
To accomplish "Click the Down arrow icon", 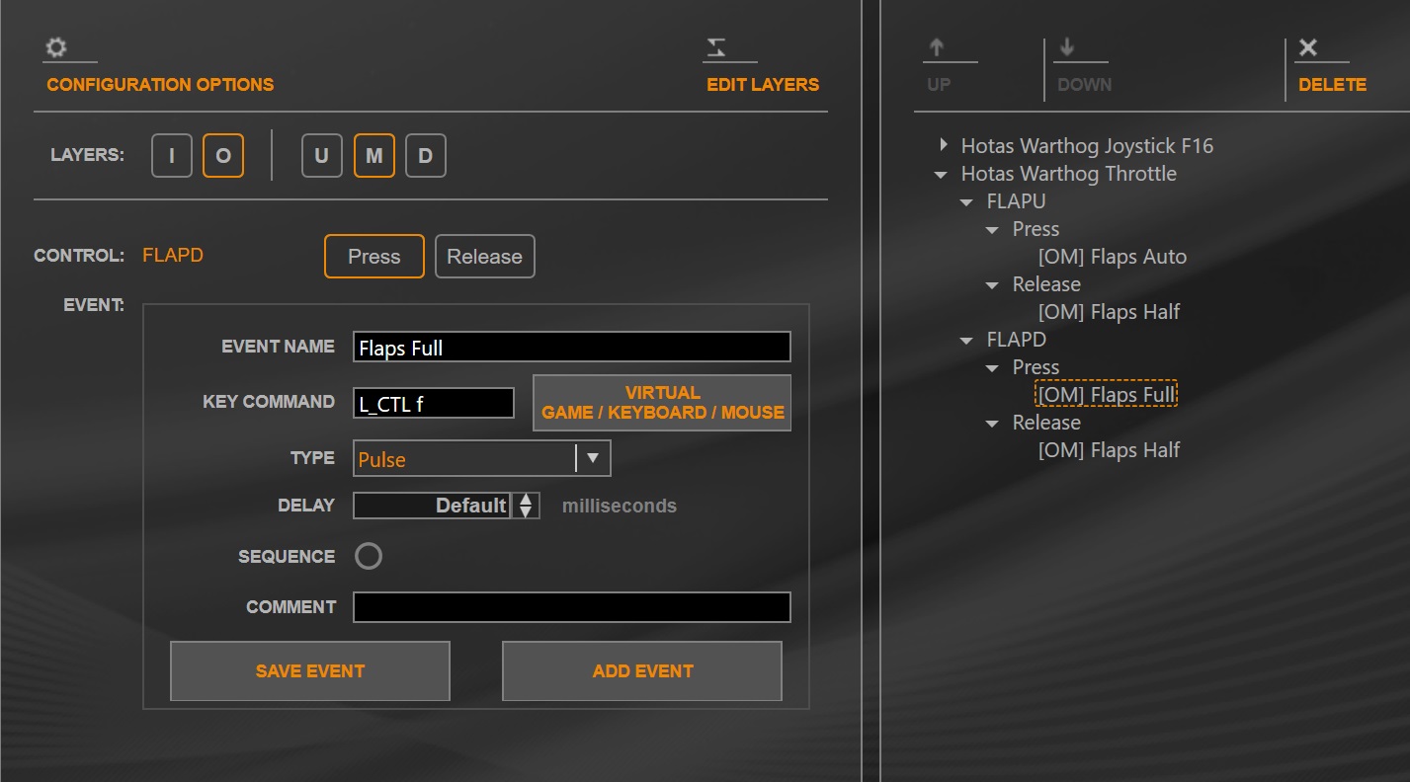I will click(x=1067, y=47).
